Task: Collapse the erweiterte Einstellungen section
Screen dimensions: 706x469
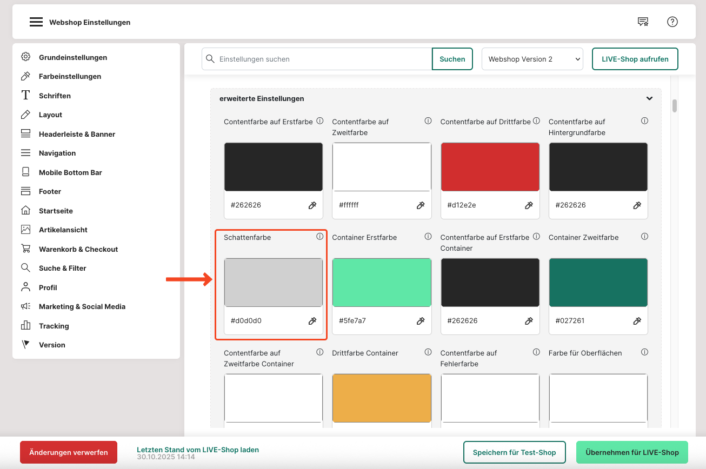Action: point(649,99)
